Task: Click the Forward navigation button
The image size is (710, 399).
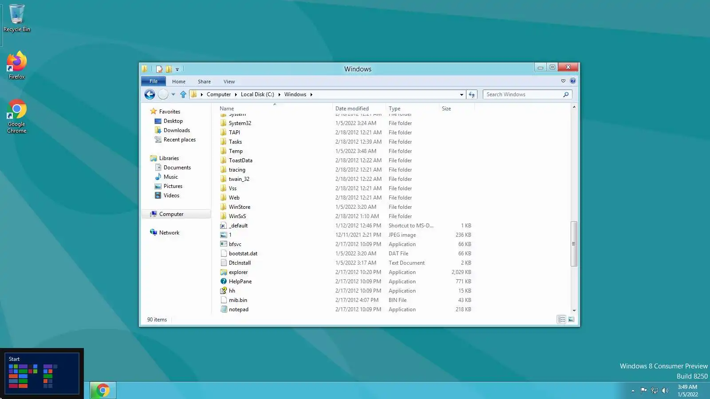Action: (163, 94)
